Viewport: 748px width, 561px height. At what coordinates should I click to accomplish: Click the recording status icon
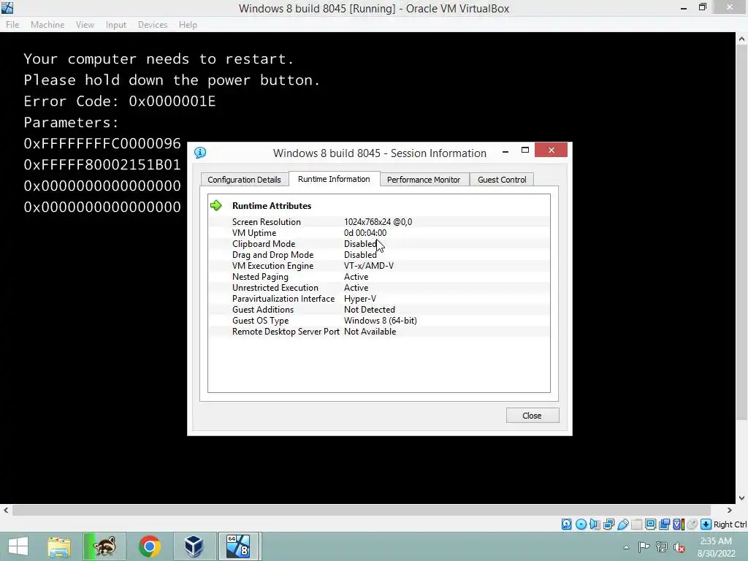coord(664,524)
